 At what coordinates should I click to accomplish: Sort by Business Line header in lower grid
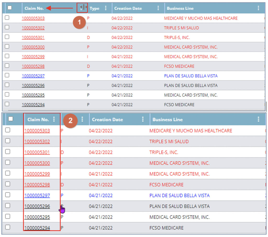pyautogui.click(x=167, y=120)
